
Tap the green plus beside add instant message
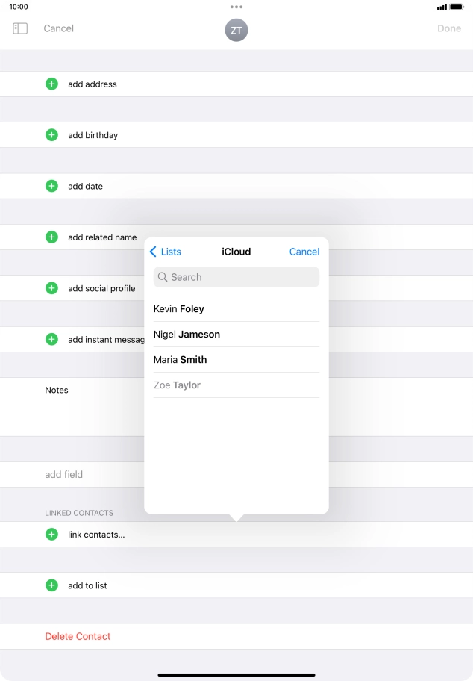[51, 339]
